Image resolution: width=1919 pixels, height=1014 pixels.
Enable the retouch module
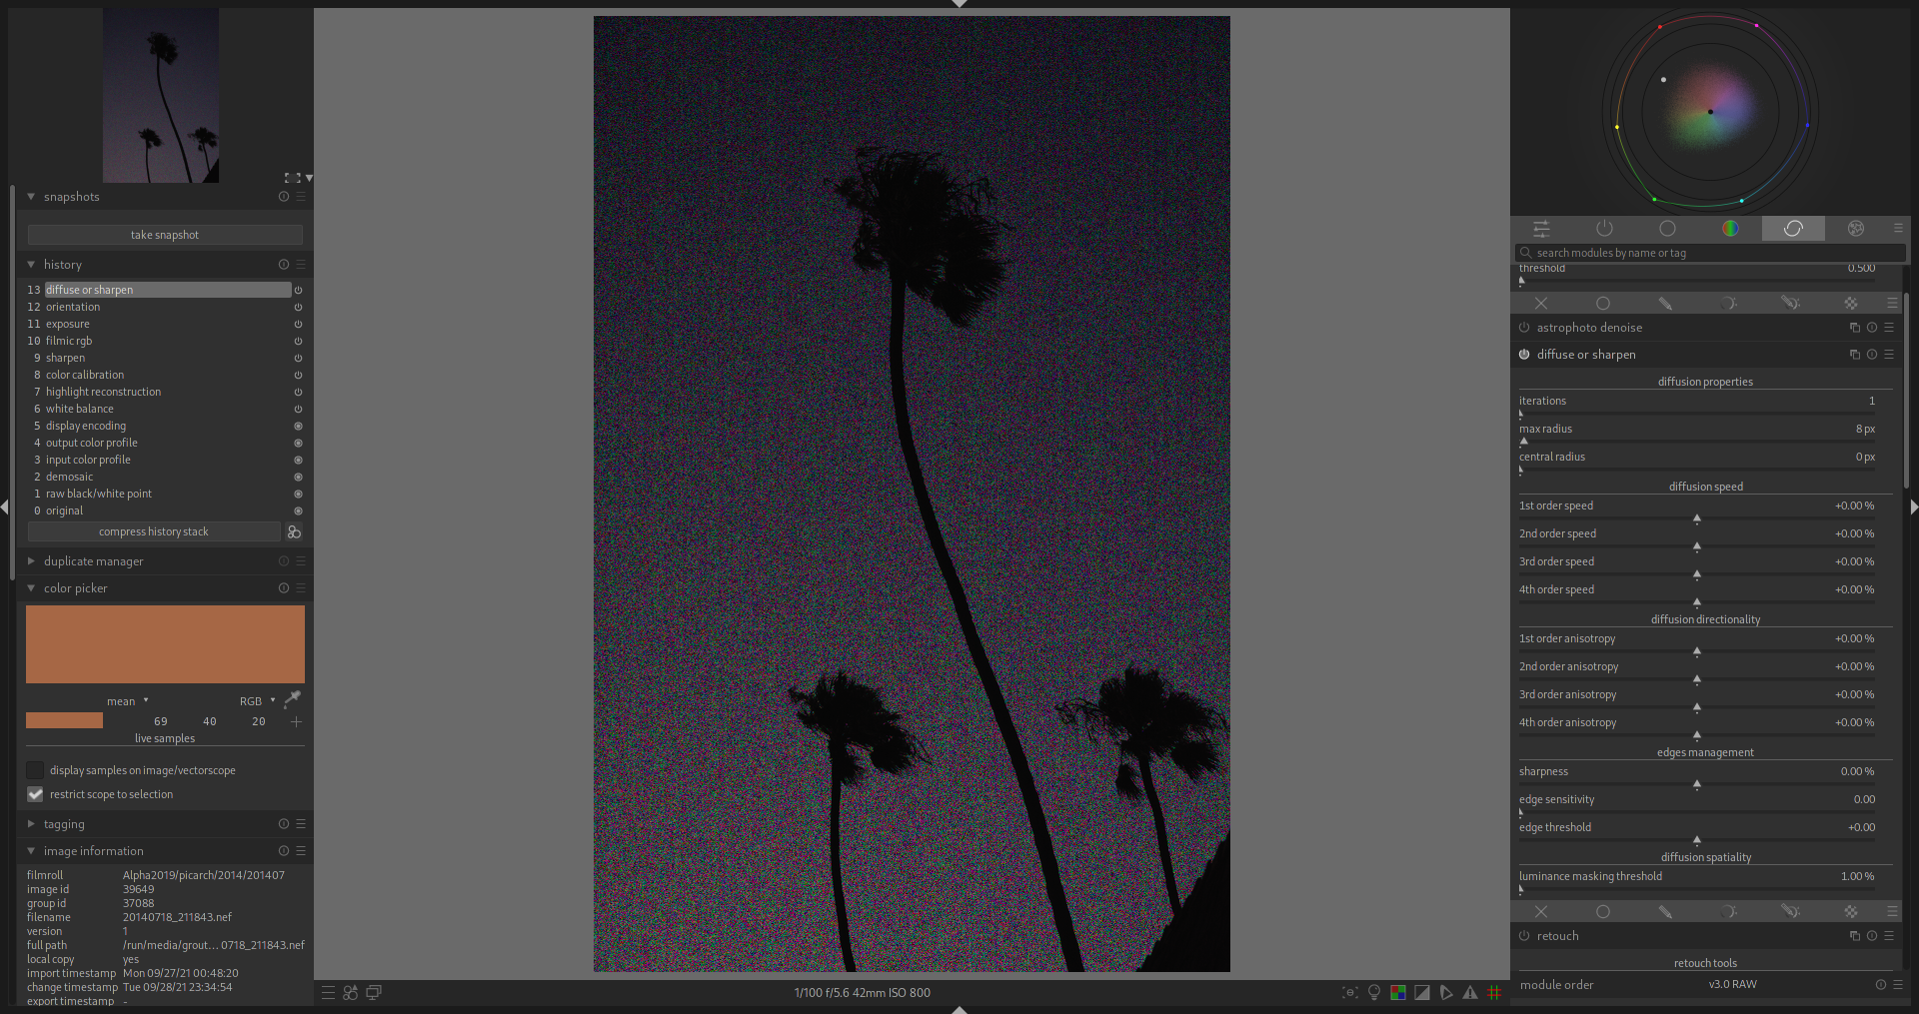(1524, 936)
